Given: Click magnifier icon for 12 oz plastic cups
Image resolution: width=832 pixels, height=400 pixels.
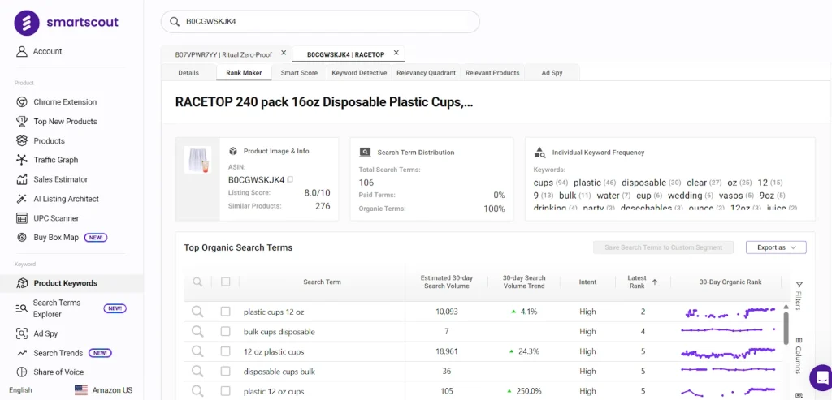Looking at the screenshot, I should pos(197,351).
